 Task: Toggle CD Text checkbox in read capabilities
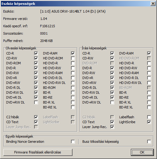point(36,122)
